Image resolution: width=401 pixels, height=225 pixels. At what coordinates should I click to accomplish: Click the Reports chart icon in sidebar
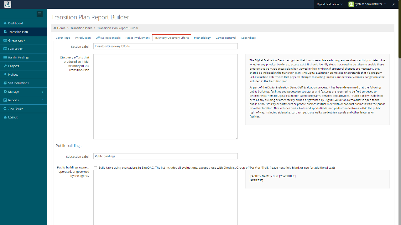click(5, 100)
